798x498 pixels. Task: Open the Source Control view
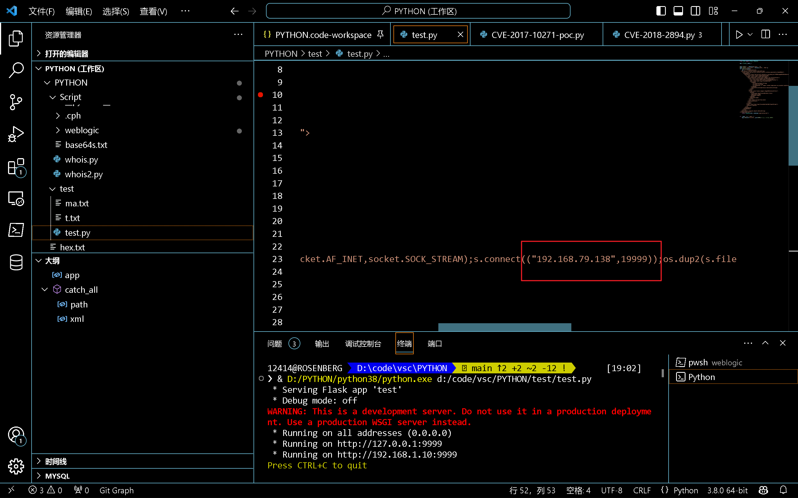(16, 102)
